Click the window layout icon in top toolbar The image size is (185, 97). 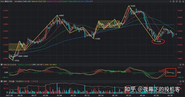tap(180, 2)
